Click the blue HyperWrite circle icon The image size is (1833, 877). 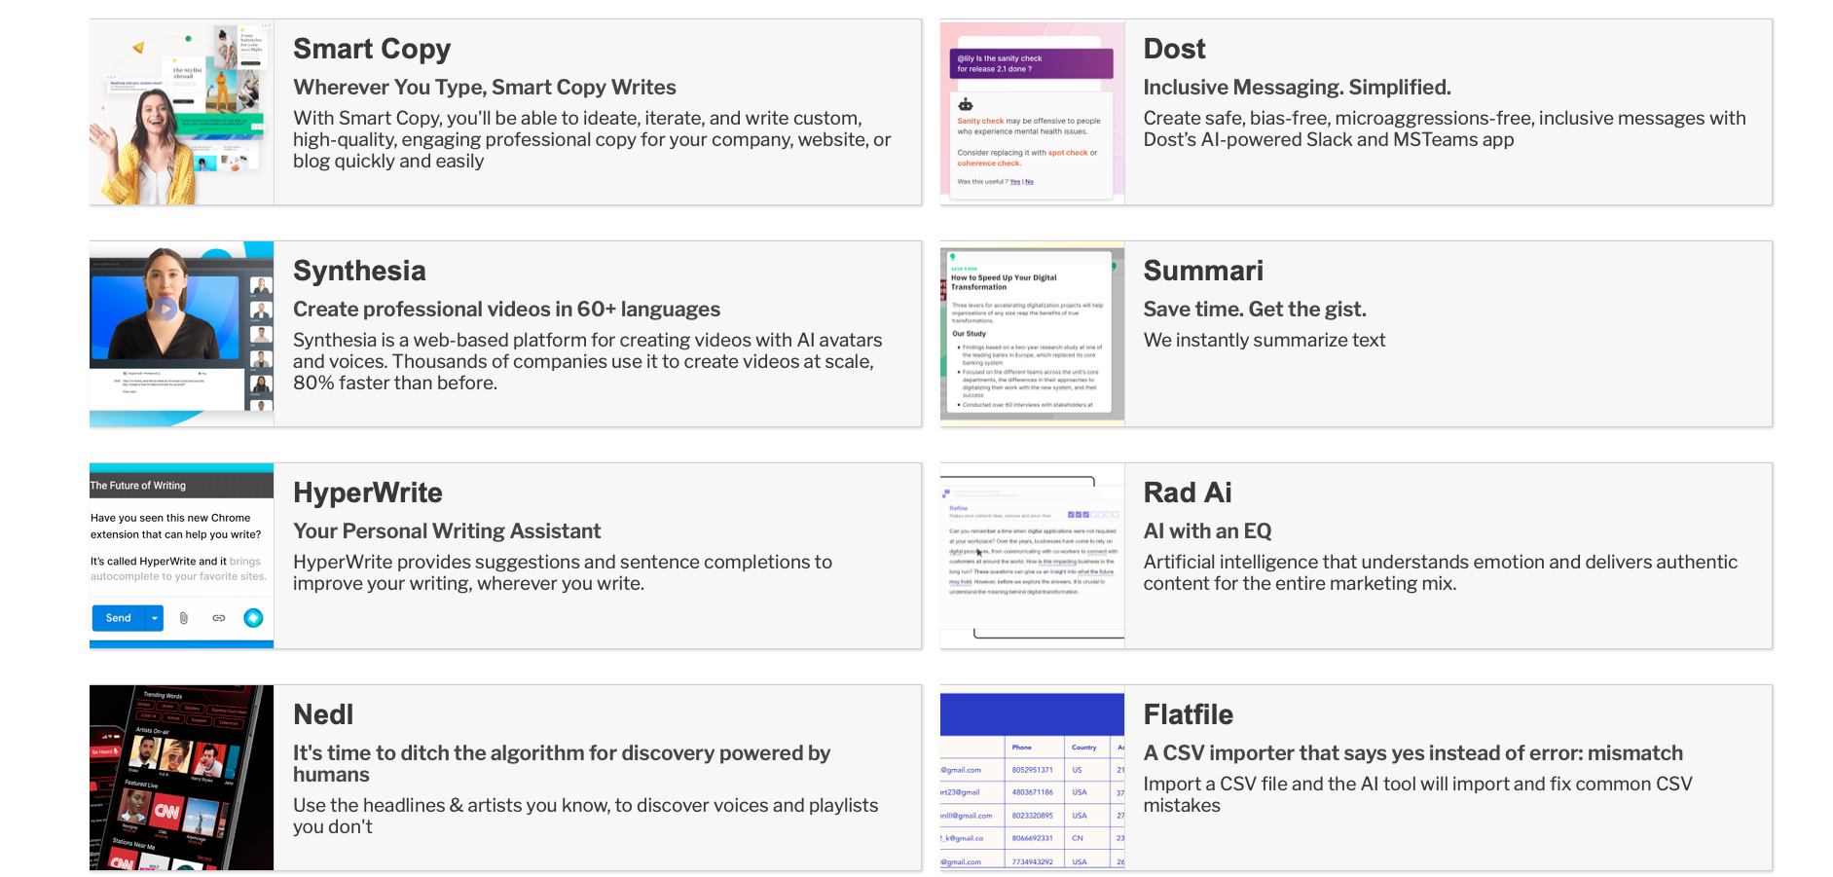253,618
